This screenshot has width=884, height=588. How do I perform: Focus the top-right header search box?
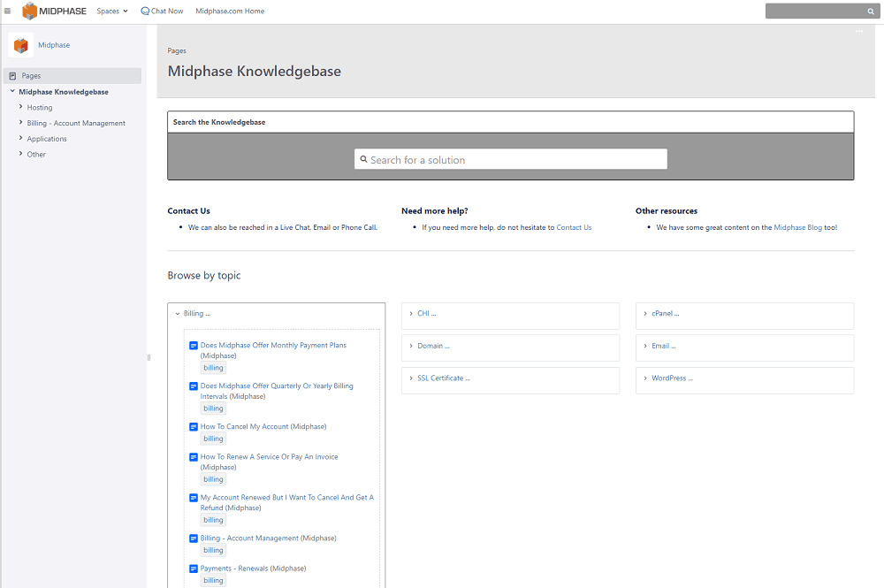pos(822,11)
